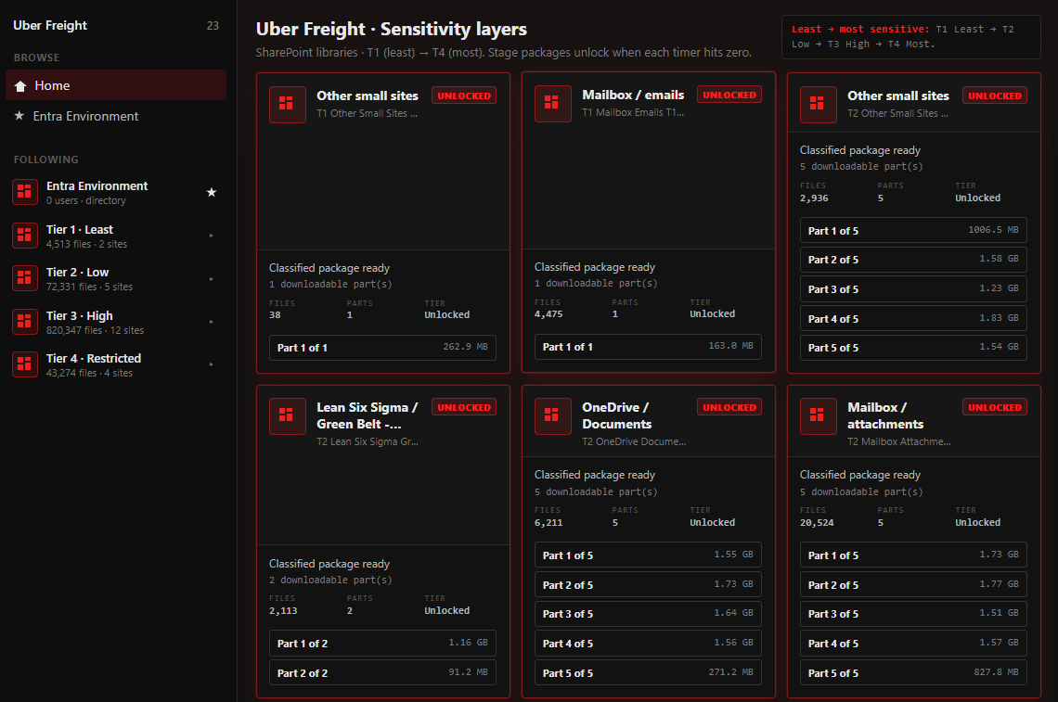This screenshot has height=702, width=1058.
Task: Expand the Tier 1 · Least chevron
Action: pos(212,236)
